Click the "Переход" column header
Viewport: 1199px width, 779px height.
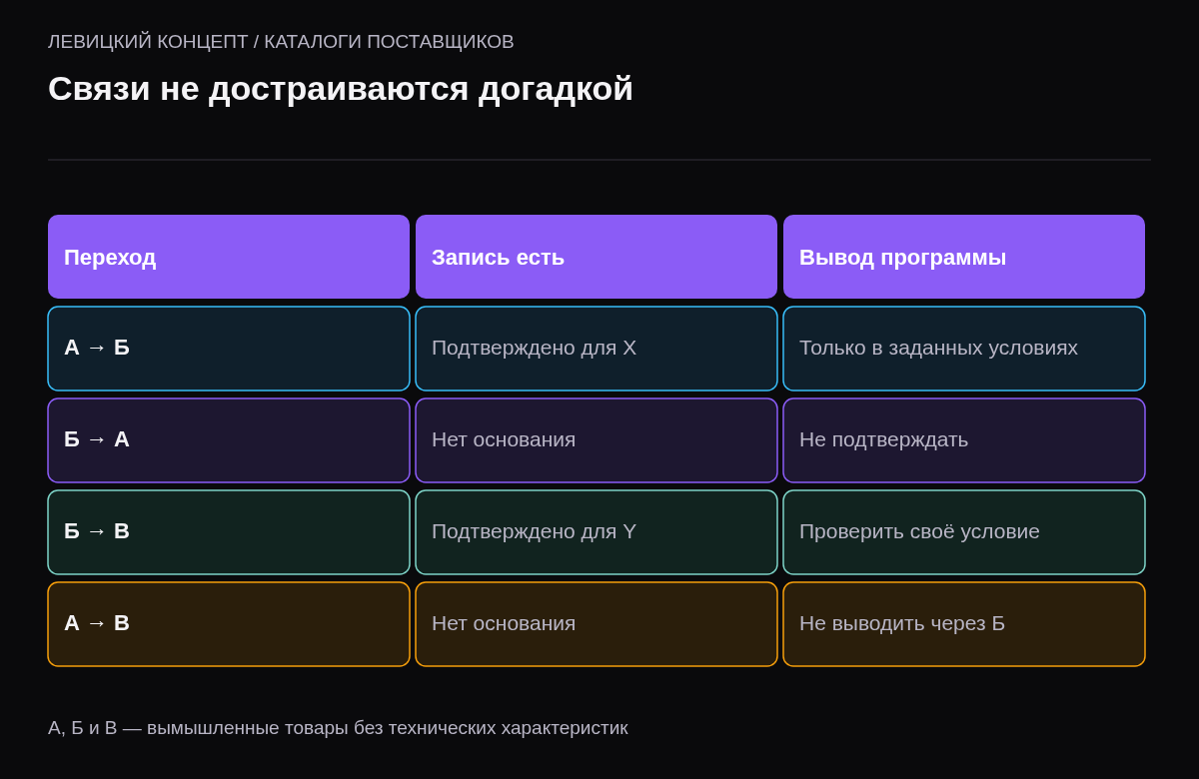point(229,257)
